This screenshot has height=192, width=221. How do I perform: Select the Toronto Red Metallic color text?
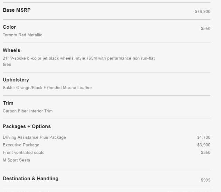[x=22, y=35]
